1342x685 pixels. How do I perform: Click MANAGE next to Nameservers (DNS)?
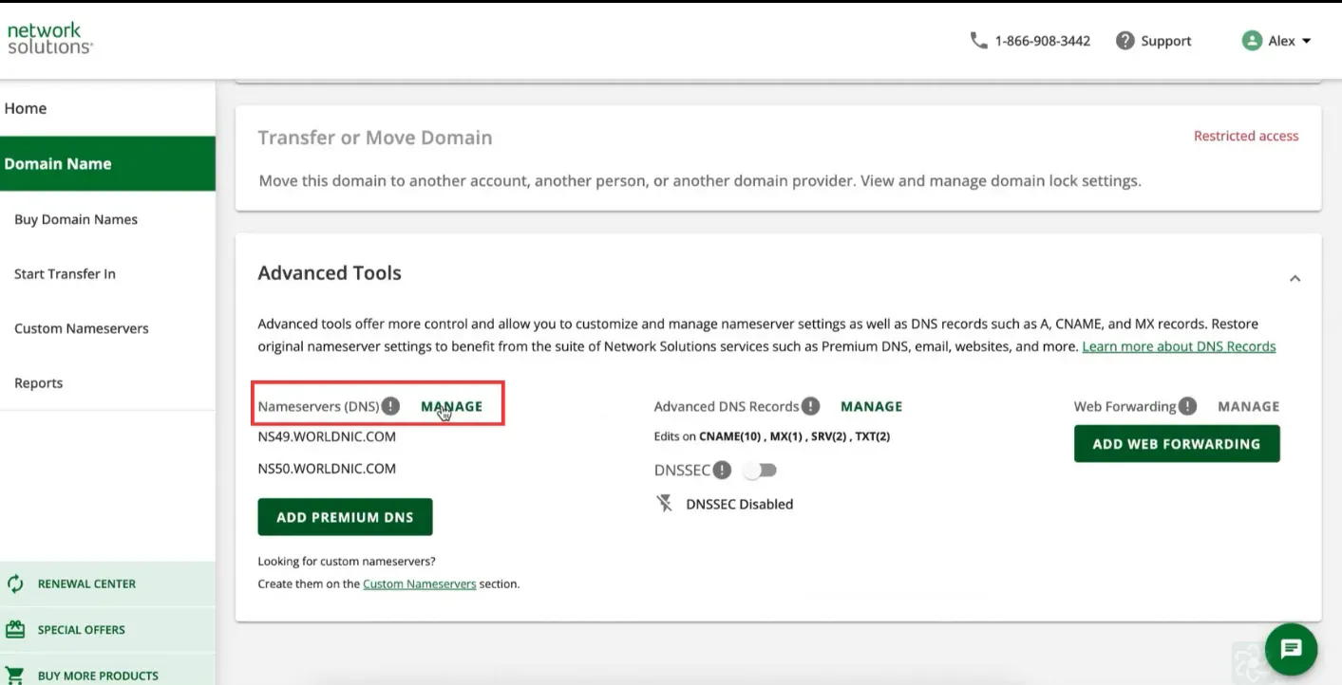tap(451, 406)
